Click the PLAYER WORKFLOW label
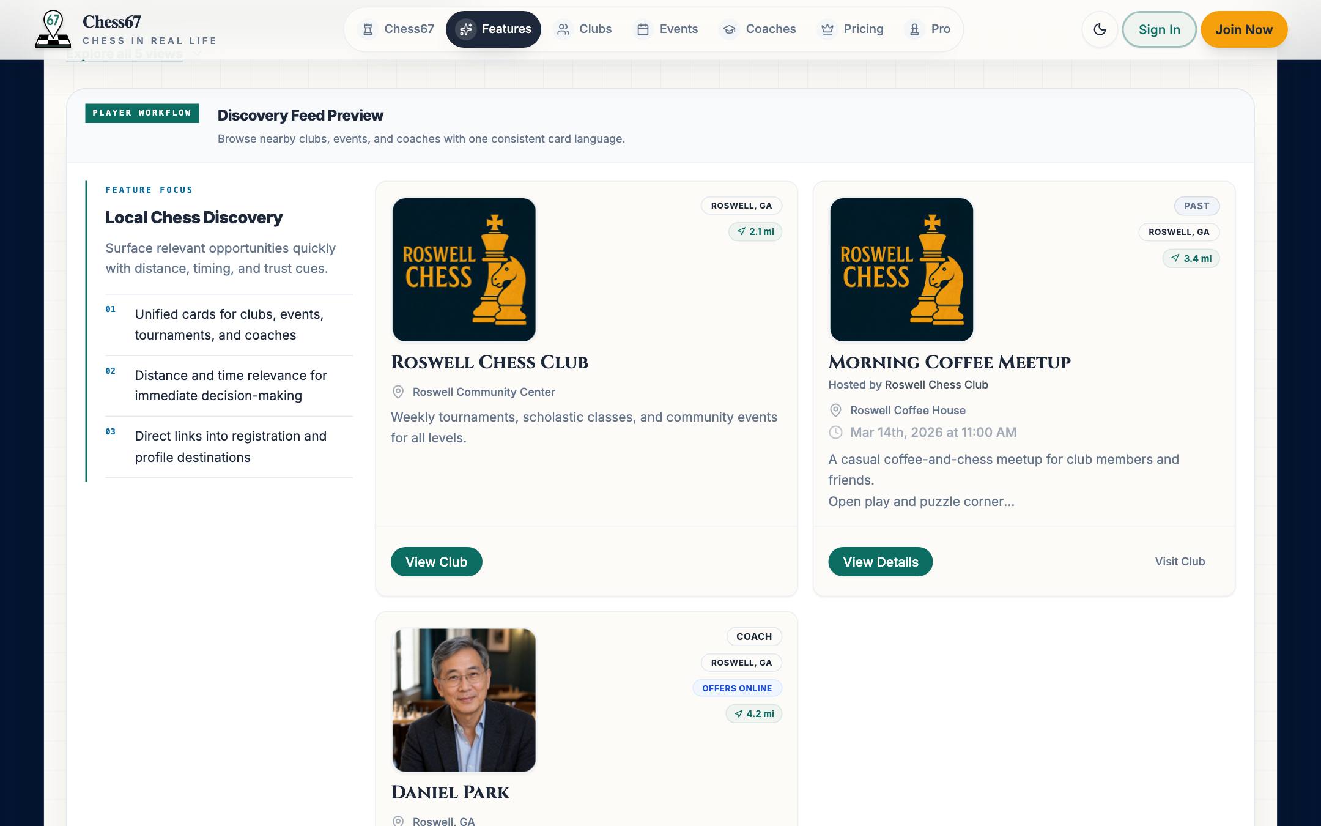This screenshot has width=1321, height=826. 142,113
